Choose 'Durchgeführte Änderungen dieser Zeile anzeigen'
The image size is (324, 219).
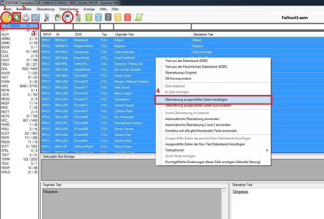tap(214, 162)
